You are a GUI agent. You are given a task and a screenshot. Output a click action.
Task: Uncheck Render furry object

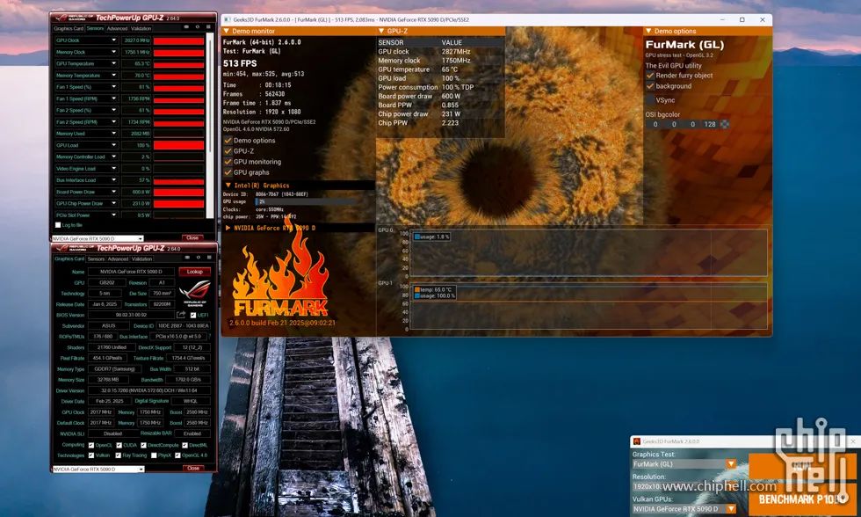(650, 76)
